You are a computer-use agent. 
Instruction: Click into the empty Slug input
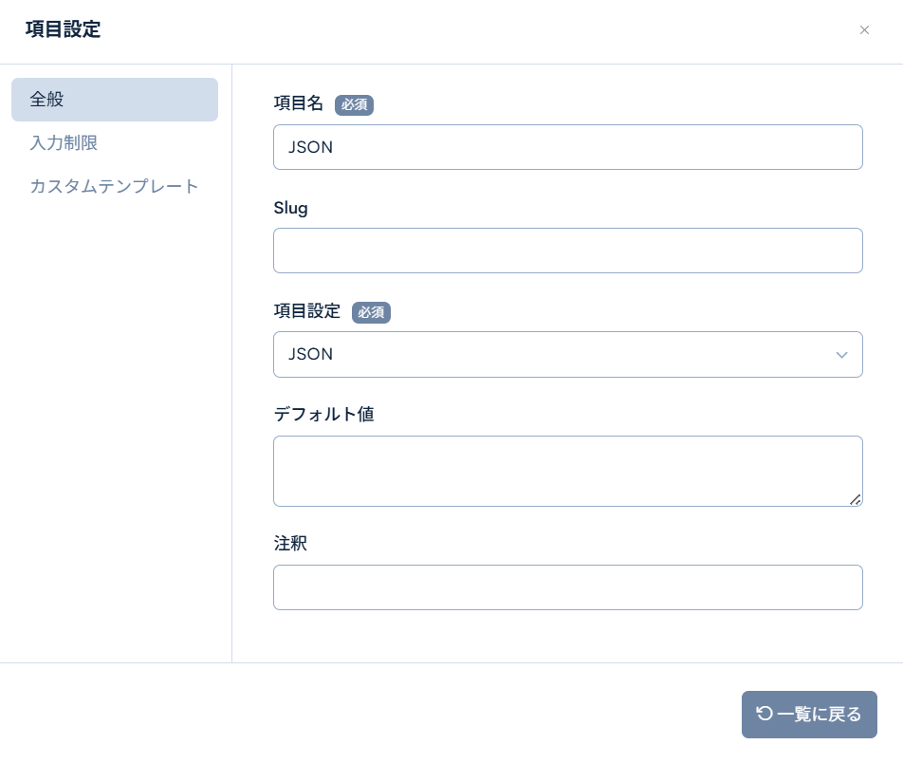567,251
